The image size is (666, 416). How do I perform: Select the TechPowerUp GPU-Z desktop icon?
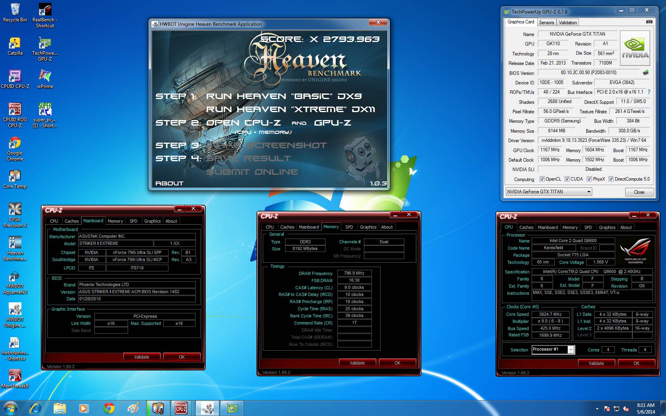pos(45,49)
